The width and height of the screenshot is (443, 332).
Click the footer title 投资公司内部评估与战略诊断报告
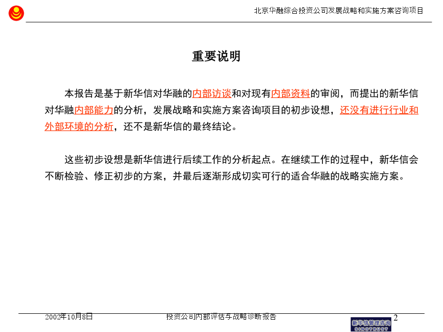(x=221, y=317)
